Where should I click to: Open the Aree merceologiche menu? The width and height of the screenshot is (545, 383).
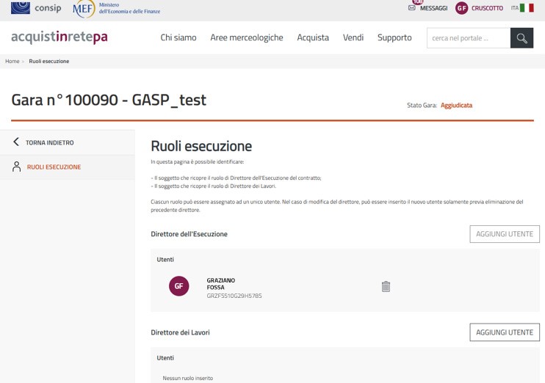point(246,37)
